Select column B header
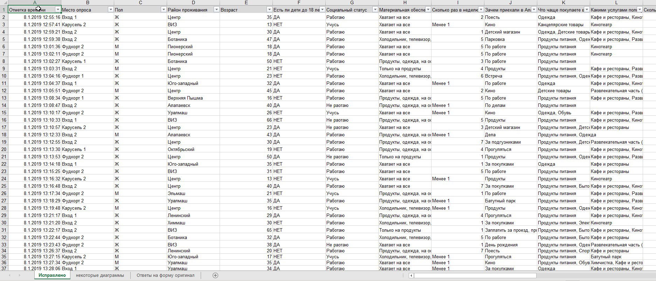Viewport: 656px width, 281px height. 88,2
